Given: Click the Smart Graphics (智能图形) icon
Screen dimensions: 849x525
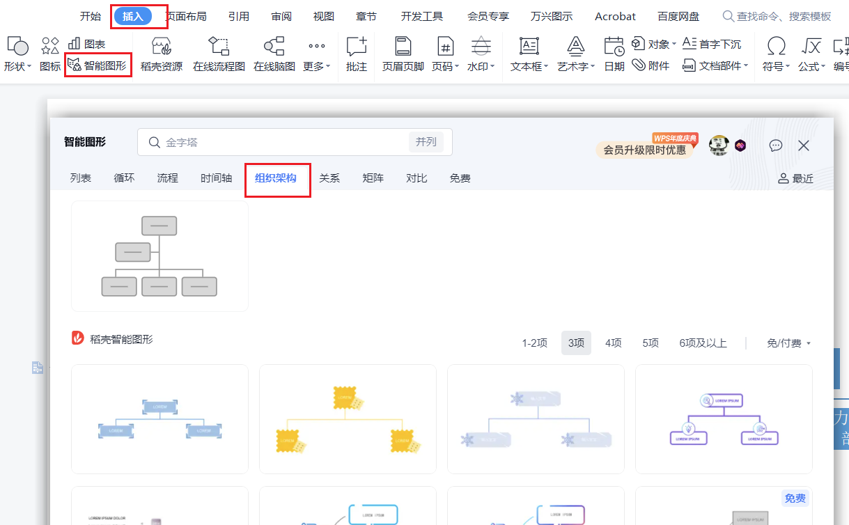Looking at the screenshot, I should point(75,65).
